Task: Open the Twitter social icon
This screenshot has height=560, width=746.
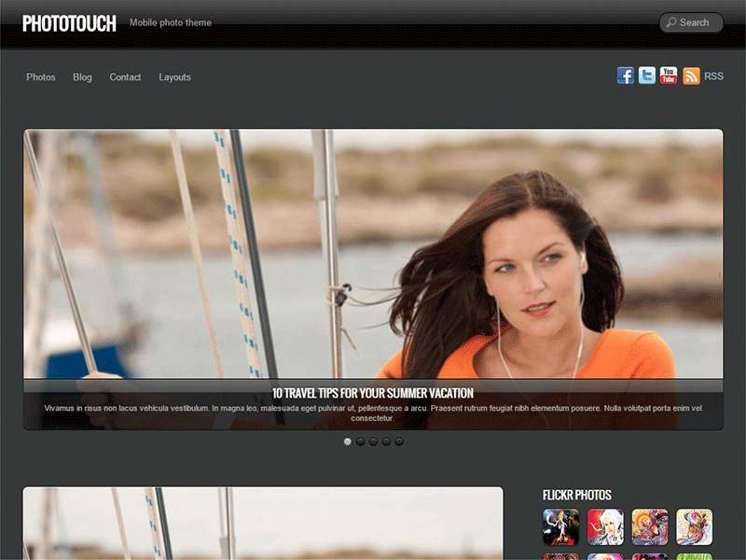Action: click(647, 76)
